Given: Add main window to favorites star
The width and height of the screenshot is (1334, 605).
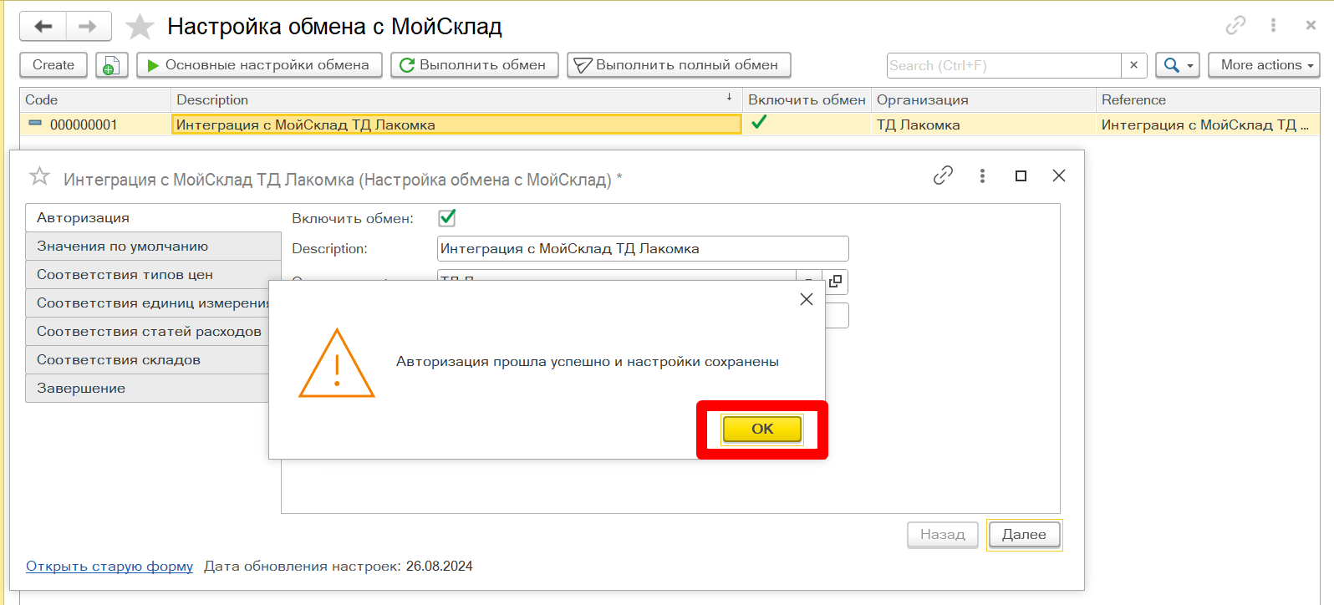Looking at the screenshot, I should (x=140, y=27).
